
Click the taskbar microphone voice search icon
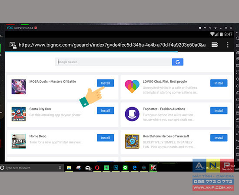coord(60,168)
